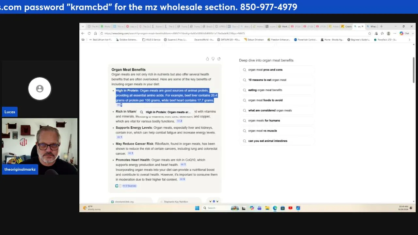Open Microsoft Edge from the taskbar
The height and width of the screenshot is (235, 418).
tap(275, 208)
